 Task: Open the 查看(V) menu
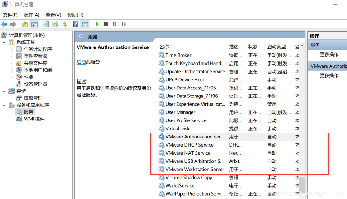click(x=53, y=15)
